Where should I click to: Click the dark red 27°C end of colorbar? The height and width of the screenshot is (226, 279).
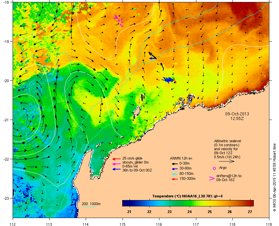[251, 203]
